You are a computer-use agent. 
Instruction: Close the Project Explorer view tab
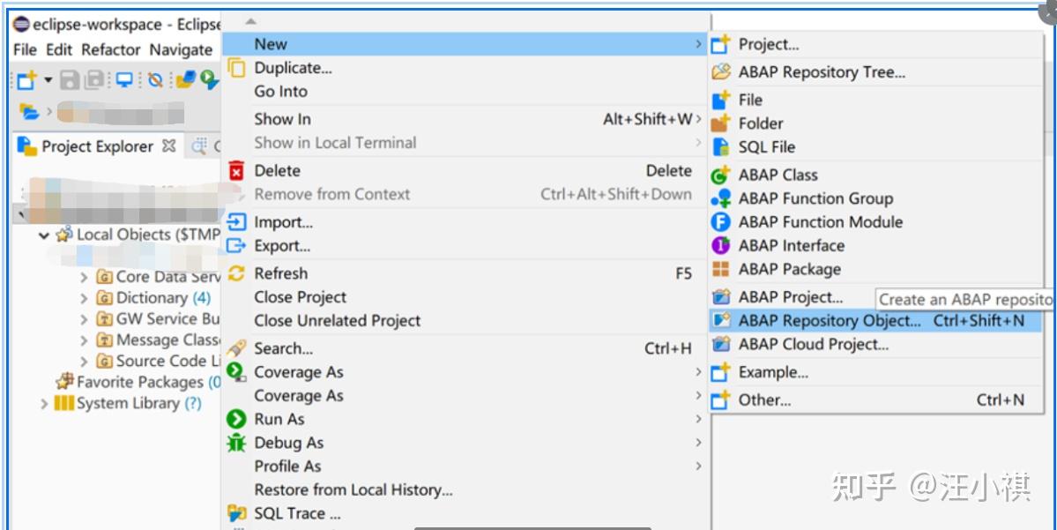(x=169, y=146)
